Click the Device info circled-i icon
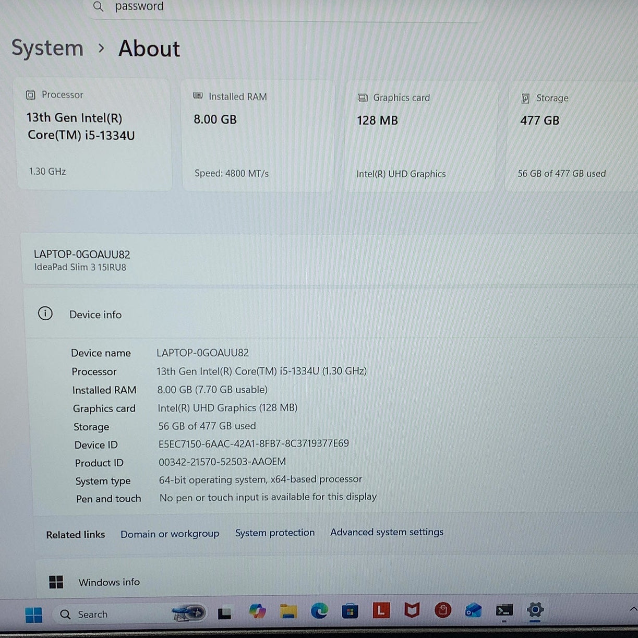The height and width of the screenshot is (638, 638). 45,314
